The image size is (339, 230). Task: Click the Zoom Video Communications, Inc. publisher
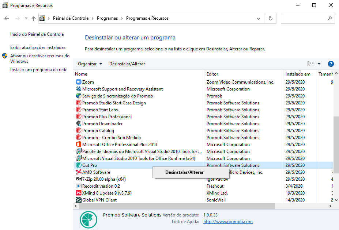pos(240,82)
